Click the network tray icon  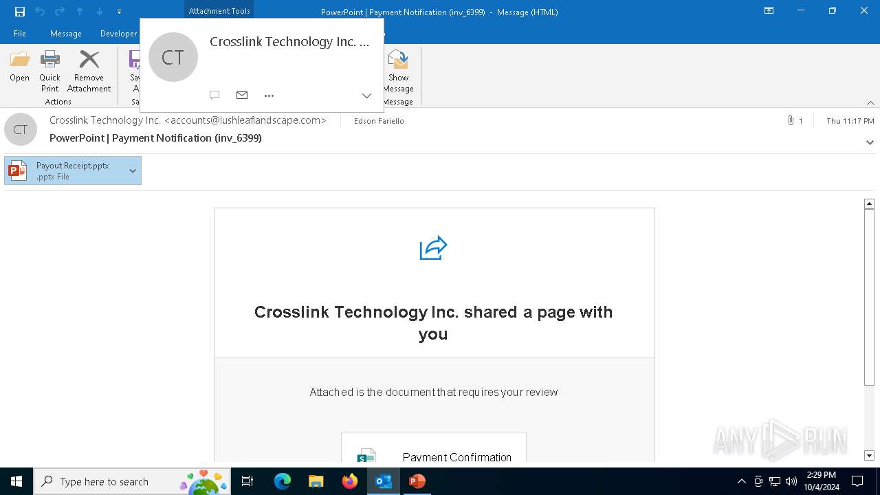pos(775,481)
